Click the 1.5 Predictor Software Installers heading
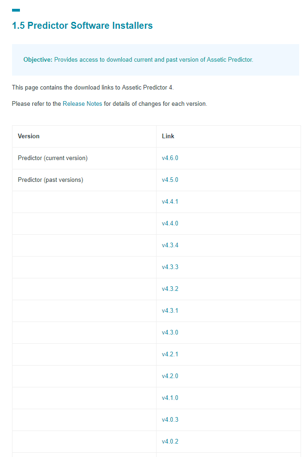The width and height of the screenshot is (308, 457). coord(82,26)
